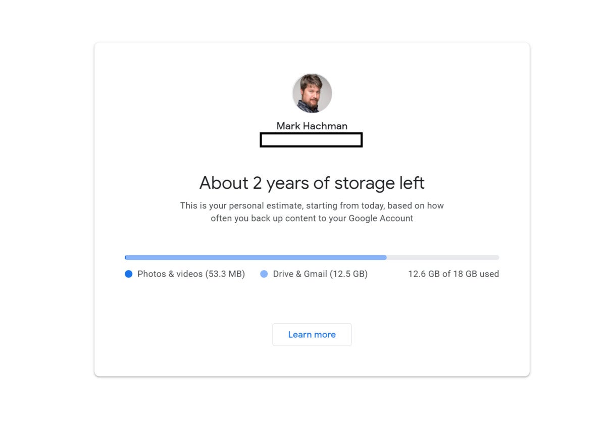Select the Drive & Gmail (12.5 GB) label
Image resolution: width=606 pixels, height=421 pixels.
point(320,274)
